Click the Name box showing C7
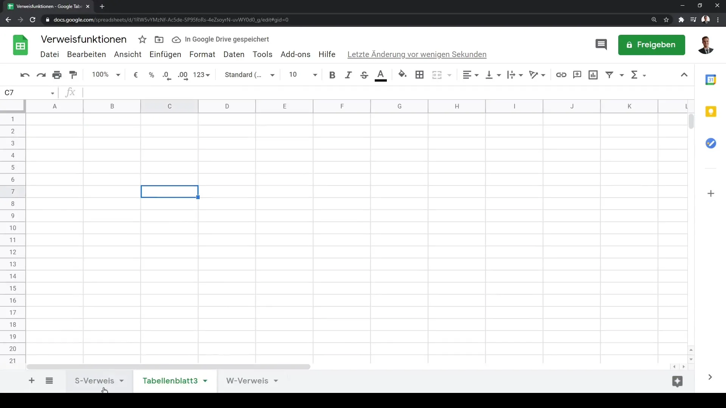726x408 pixels. point(29,93)
